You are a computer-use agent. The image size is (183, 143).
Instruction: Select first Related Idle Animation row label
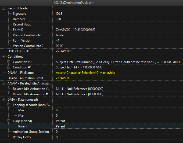31,89
